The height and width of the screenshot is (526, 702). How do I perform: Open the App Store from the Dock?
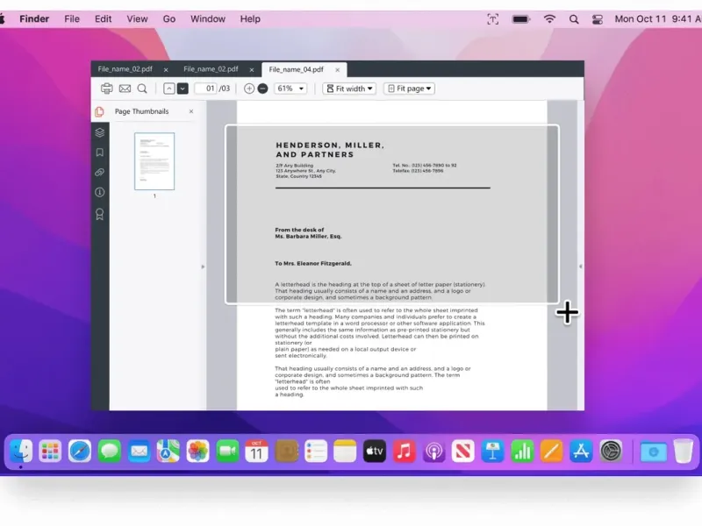point(581,451)
